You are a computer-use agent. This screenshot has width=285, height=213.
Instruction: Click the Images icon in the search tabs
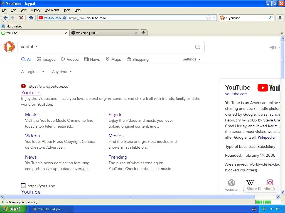[x=39, y=59]
